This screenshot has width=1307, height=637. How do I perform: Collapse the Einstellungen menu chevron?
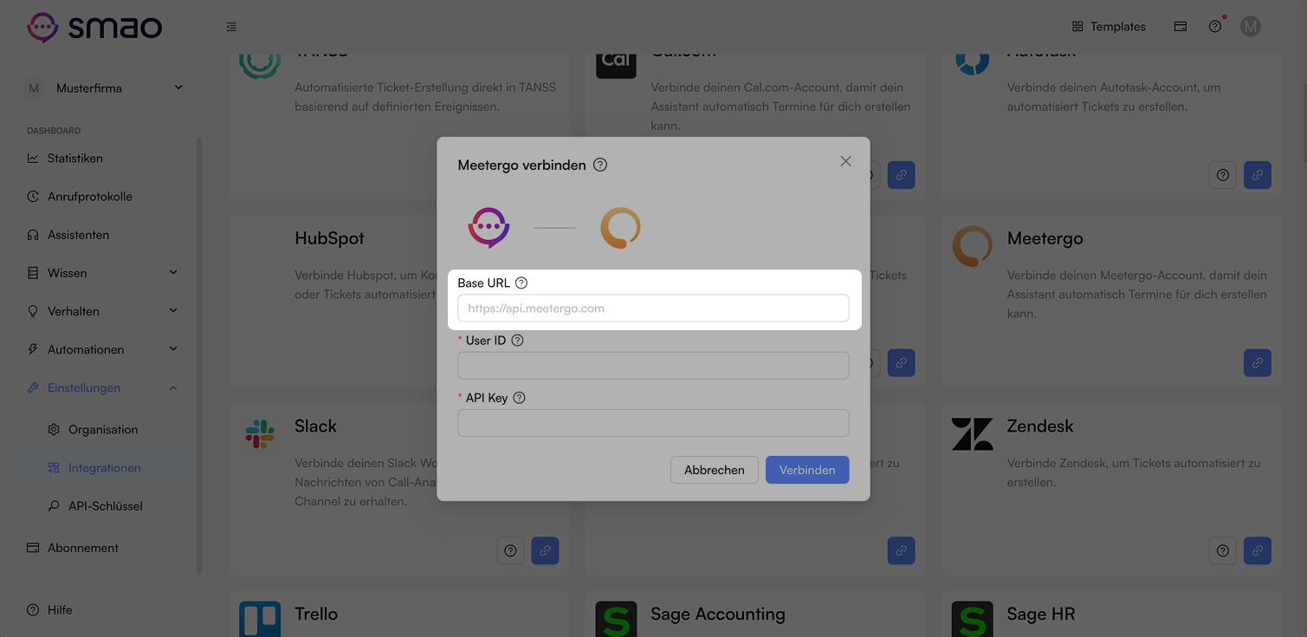(x=173, y=387)
